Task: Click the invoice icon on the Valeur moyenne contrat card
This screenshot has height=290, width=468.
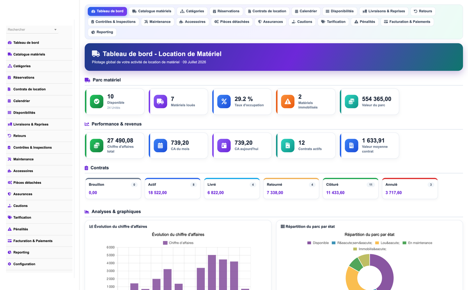Action: pos(351,146)
